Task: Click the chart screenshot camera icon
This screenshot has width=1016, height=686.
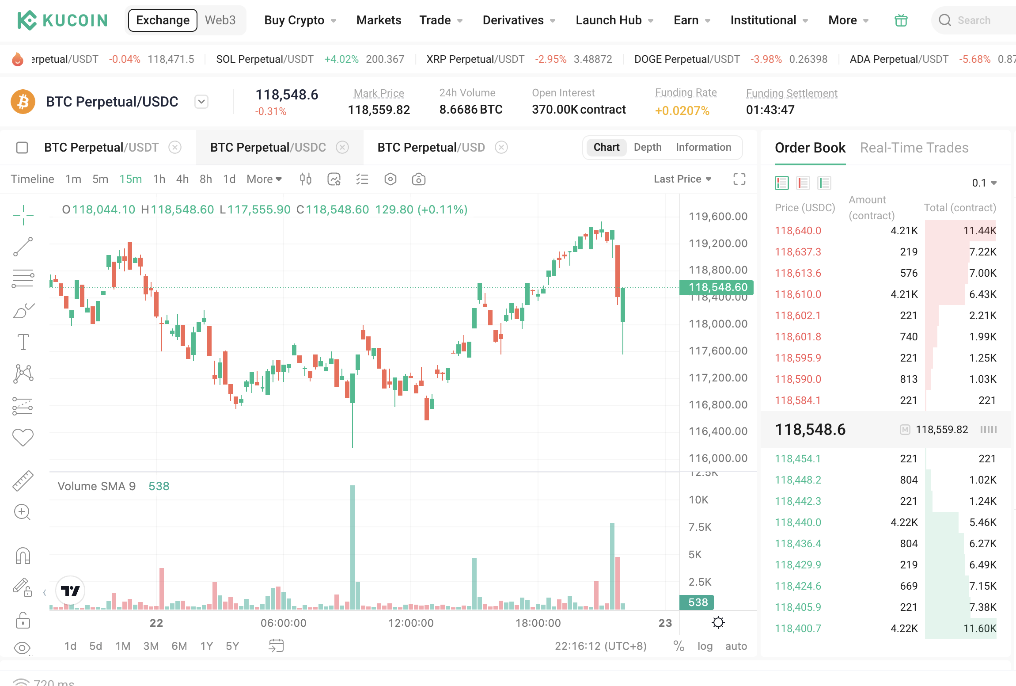Action: coord(418,179)
